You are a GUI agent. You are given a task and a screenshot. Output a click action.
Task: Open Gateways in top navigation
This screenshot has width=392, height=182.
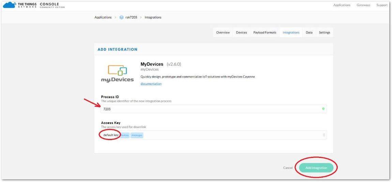point(363,5)
